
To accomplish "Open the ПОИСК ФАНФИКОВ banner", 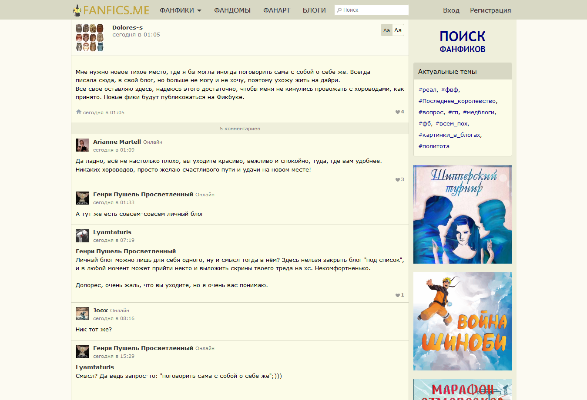I will [463, 41].
